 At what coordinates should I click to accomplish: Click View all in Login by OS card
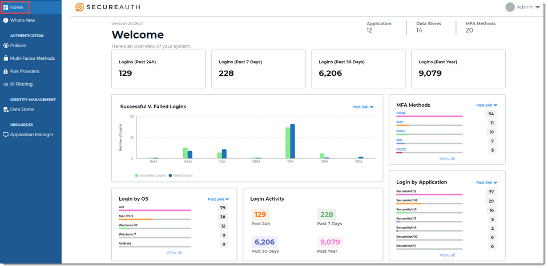pos(174,253)
